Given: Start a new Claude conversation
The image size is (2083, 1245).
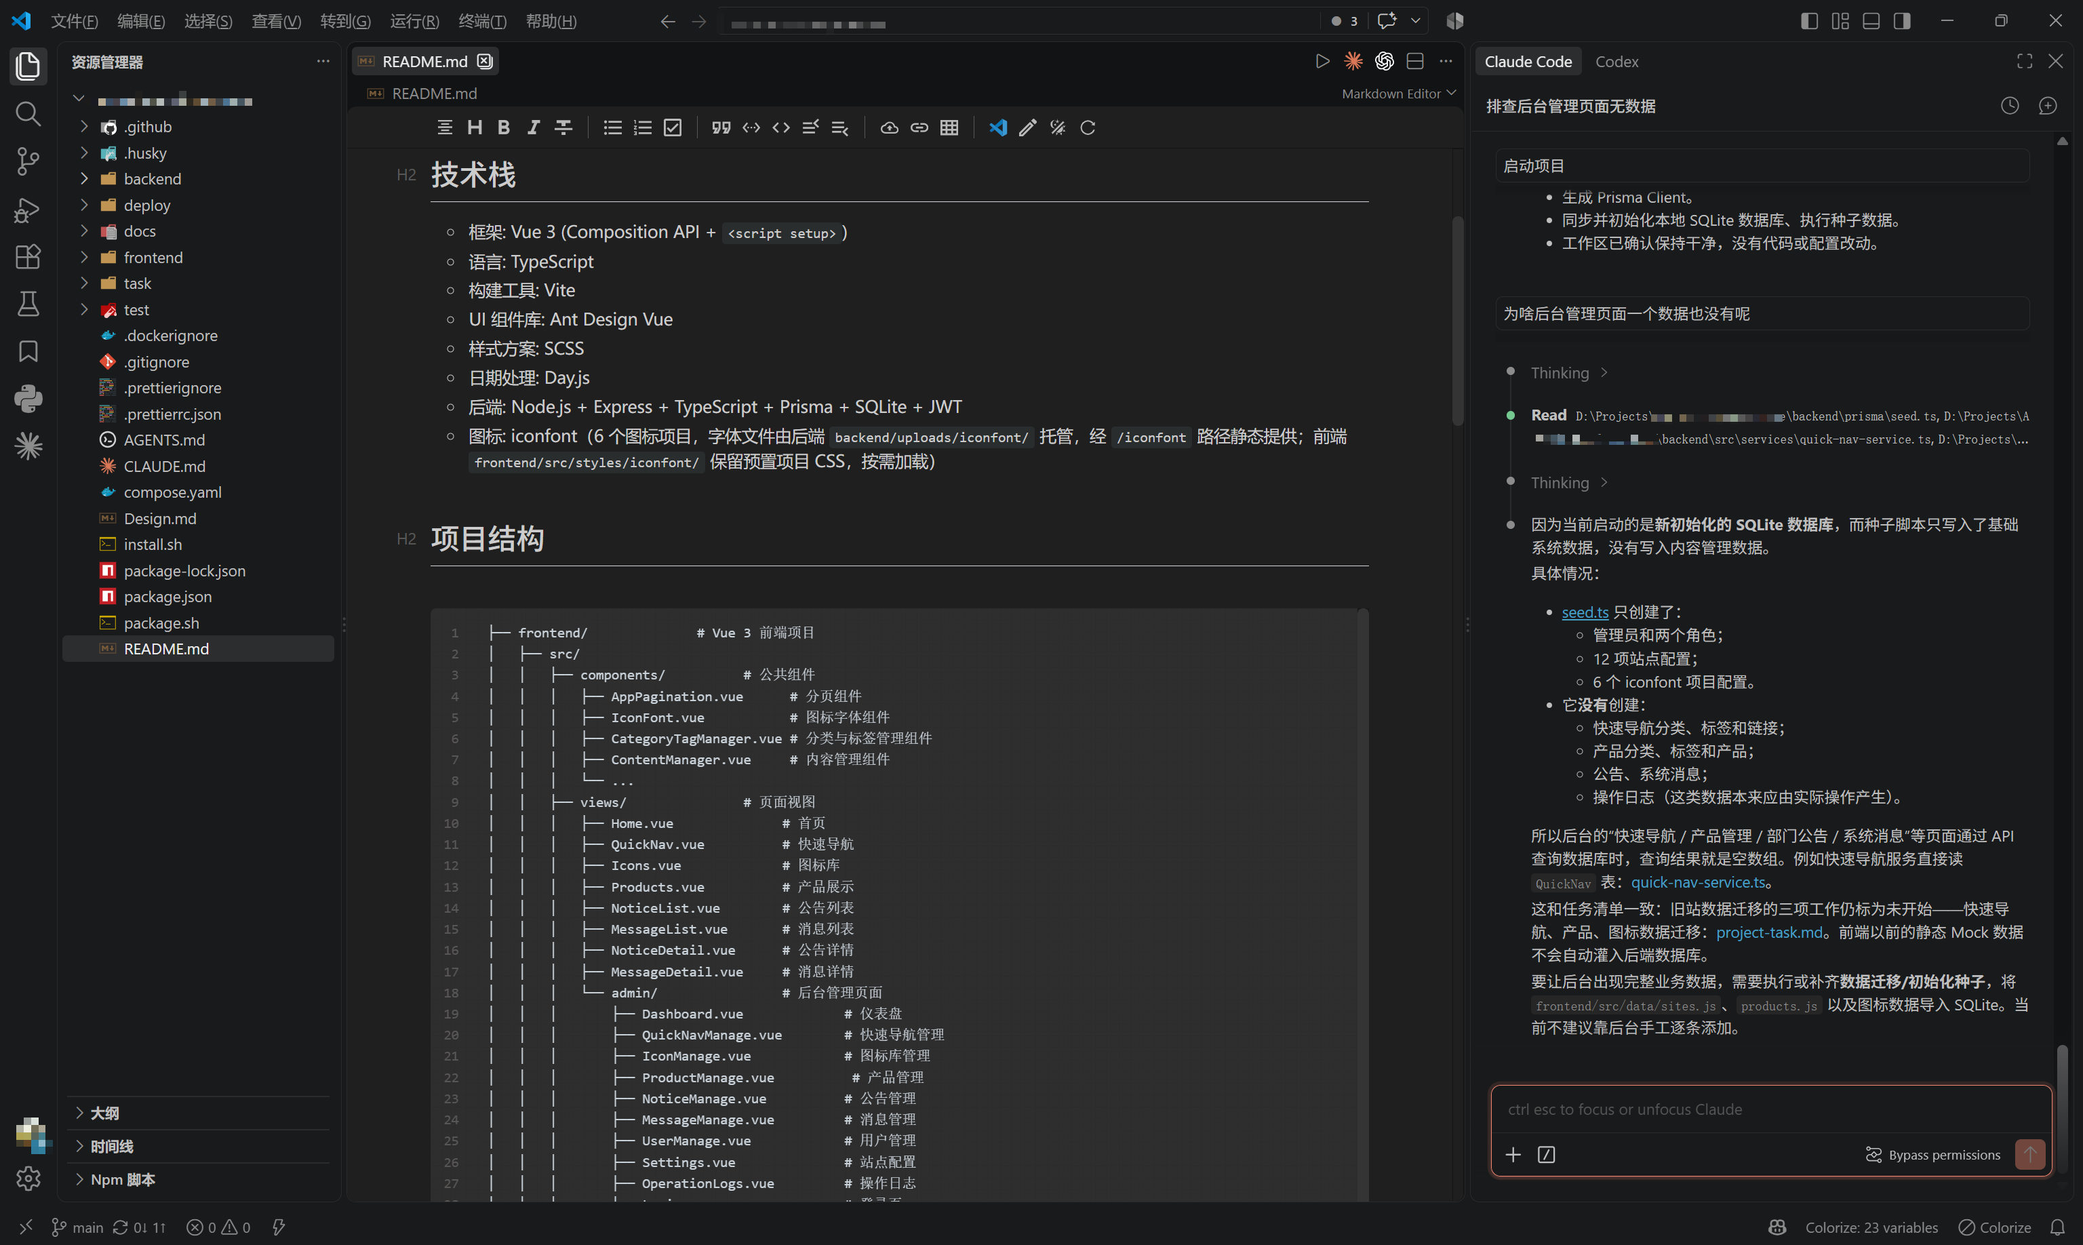Looking at the screenshot, I should click(x=2048, y=106).
